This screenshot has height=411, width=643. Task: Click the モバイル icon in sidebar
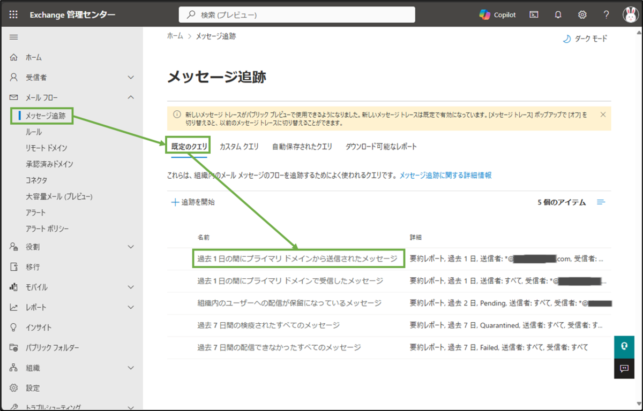14,287
